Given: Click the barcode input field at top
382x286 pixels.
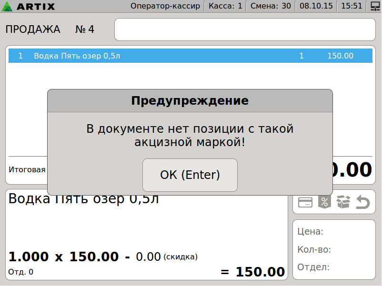Looking at the screenshot, I should (x=245, y=30).
